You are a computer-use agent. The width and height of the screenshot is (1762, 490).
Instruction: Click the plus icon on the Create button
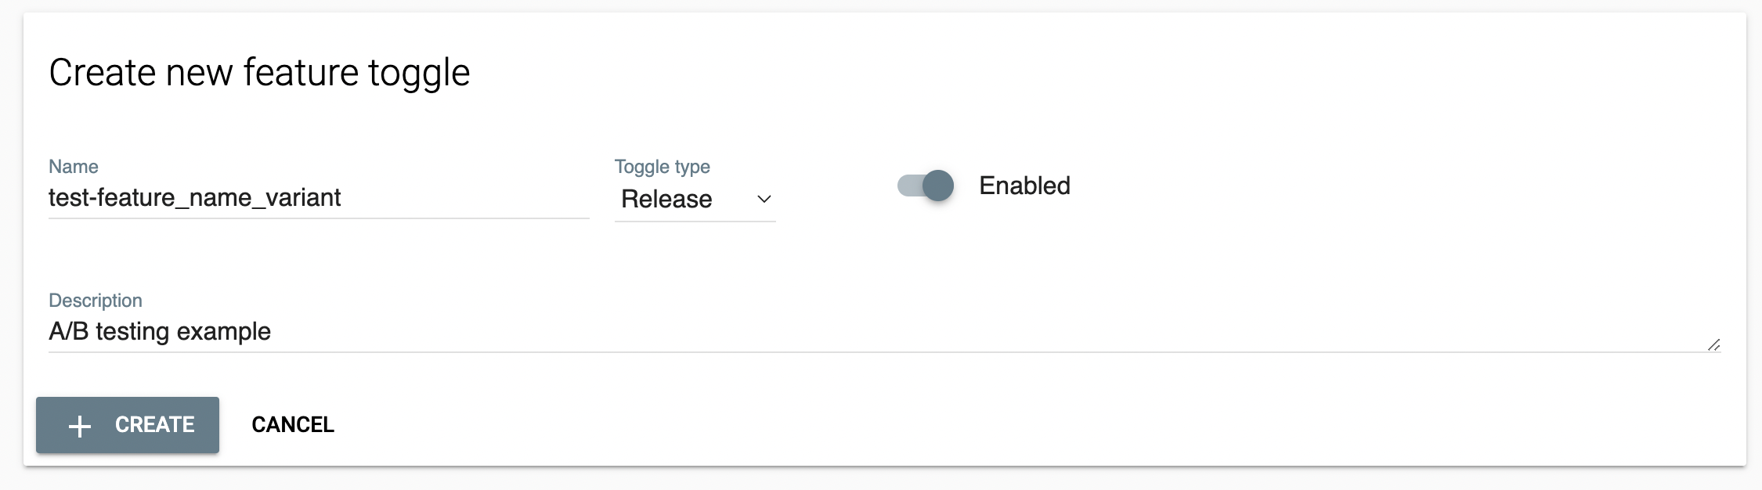80,426
